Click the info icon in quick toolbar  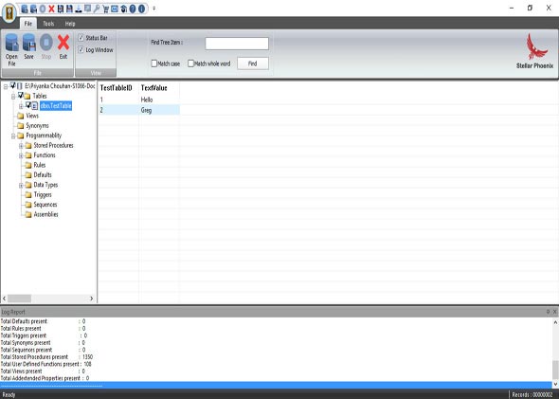coord(141,9)
